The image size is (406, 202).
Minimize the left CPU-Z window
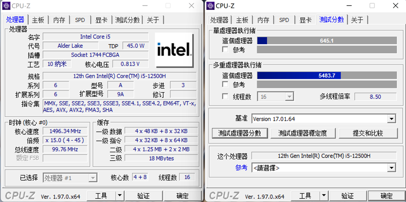145,6
